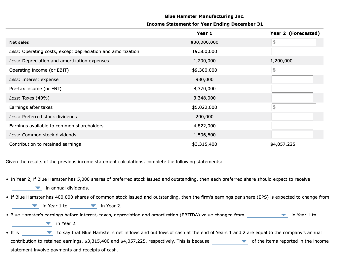The height and width of the screenshot is (258, 341).
Task: Open the 'This is because' items dropdown
Action: click(230, 241)
